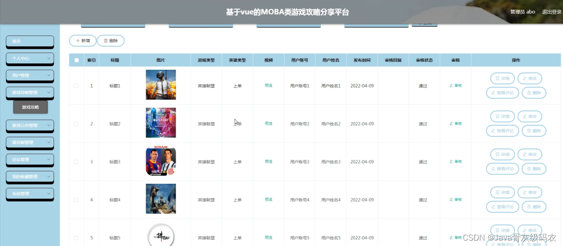Expand the 用户管理 sidebar menu

click(x=30, y=75)
